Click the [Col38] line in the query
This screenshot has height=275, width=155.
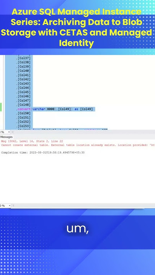(x=24, y=62)
